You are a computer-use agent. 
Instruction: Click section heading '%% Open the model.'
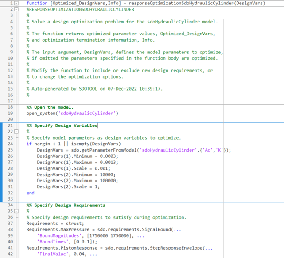[x=50, y=107]
